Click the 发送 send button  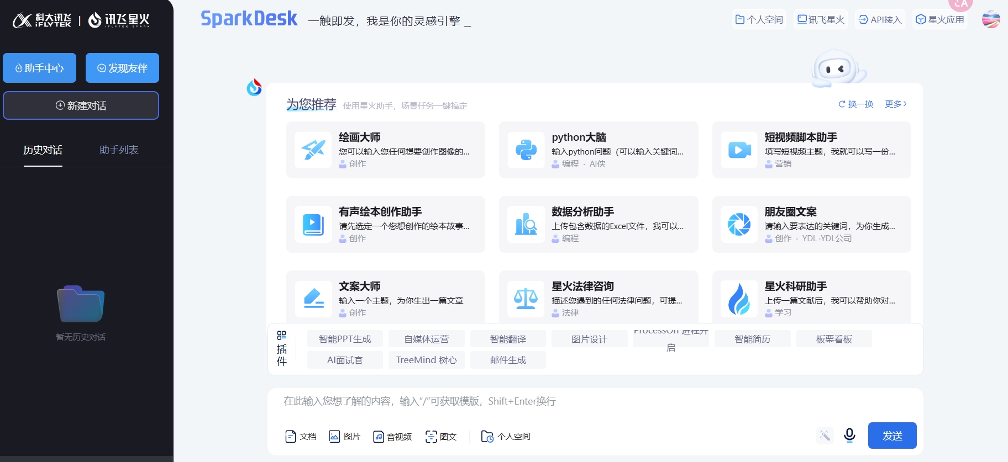tap(893, 436)
